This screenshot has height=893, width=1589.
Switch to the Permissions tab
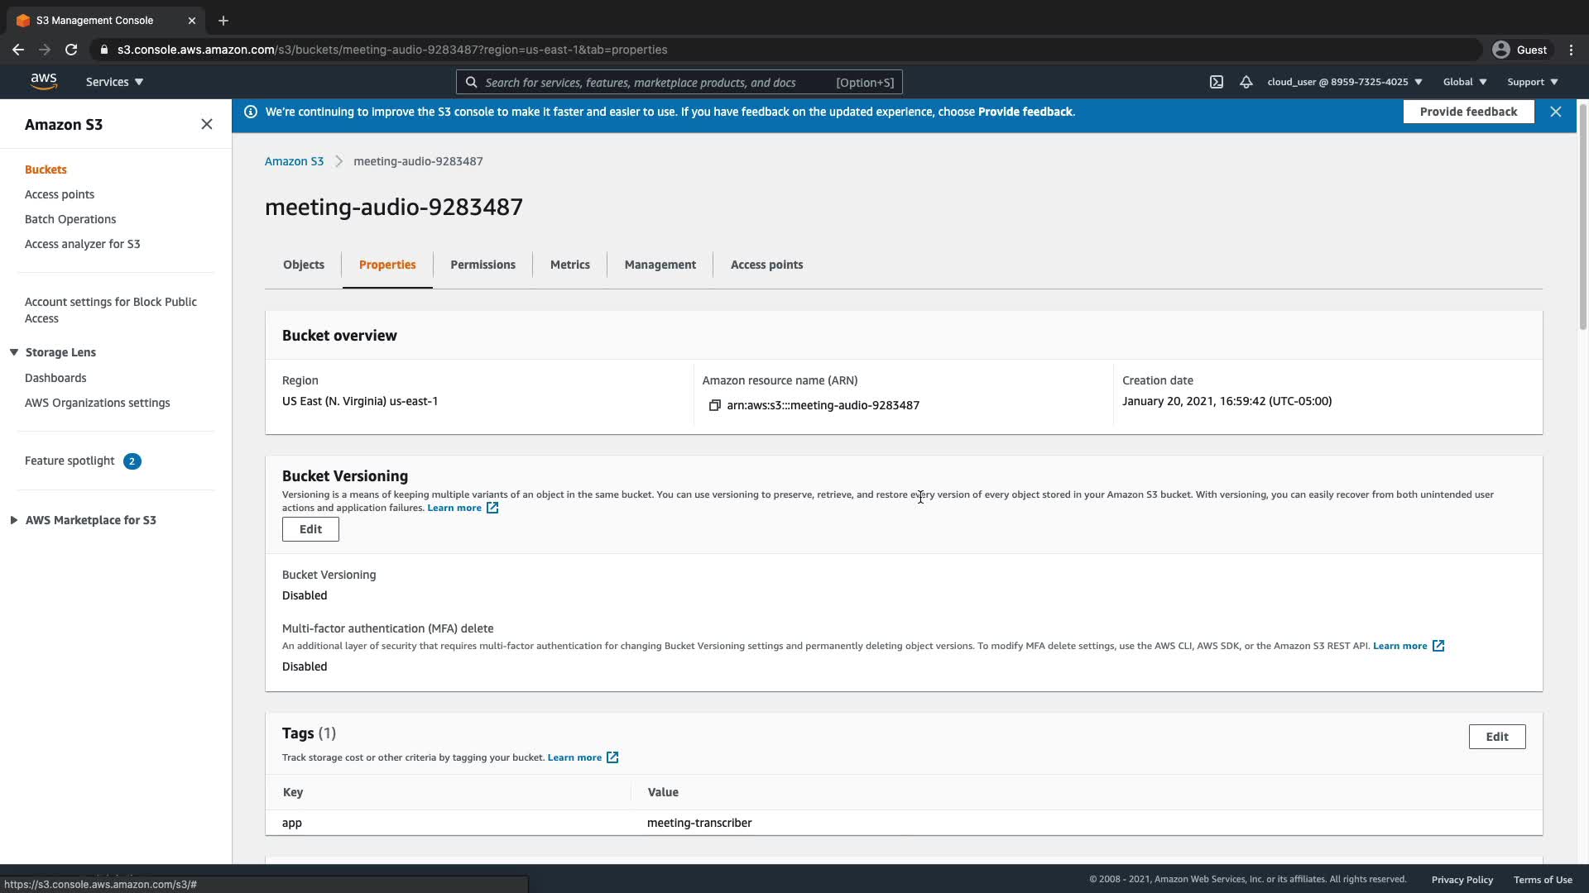coord(482,265)
